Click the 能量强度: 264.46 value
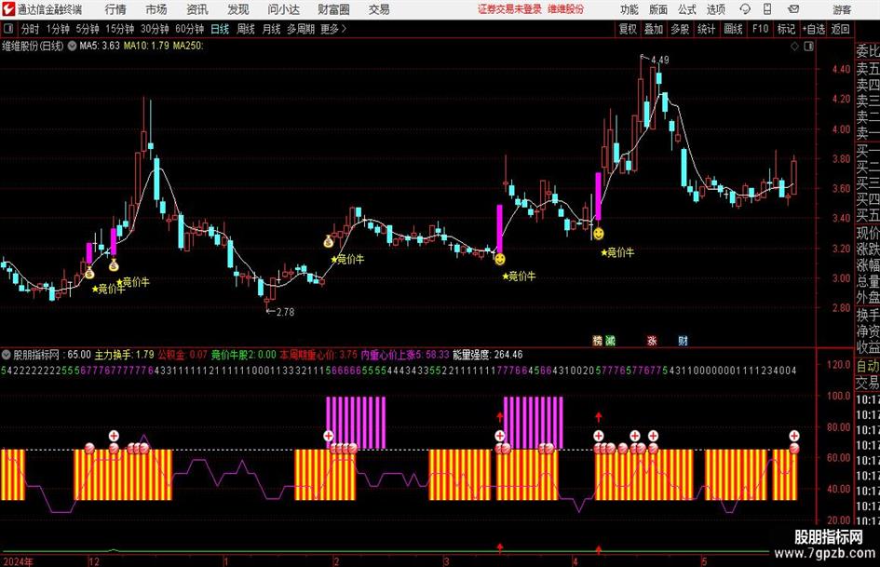 point(488,355)
